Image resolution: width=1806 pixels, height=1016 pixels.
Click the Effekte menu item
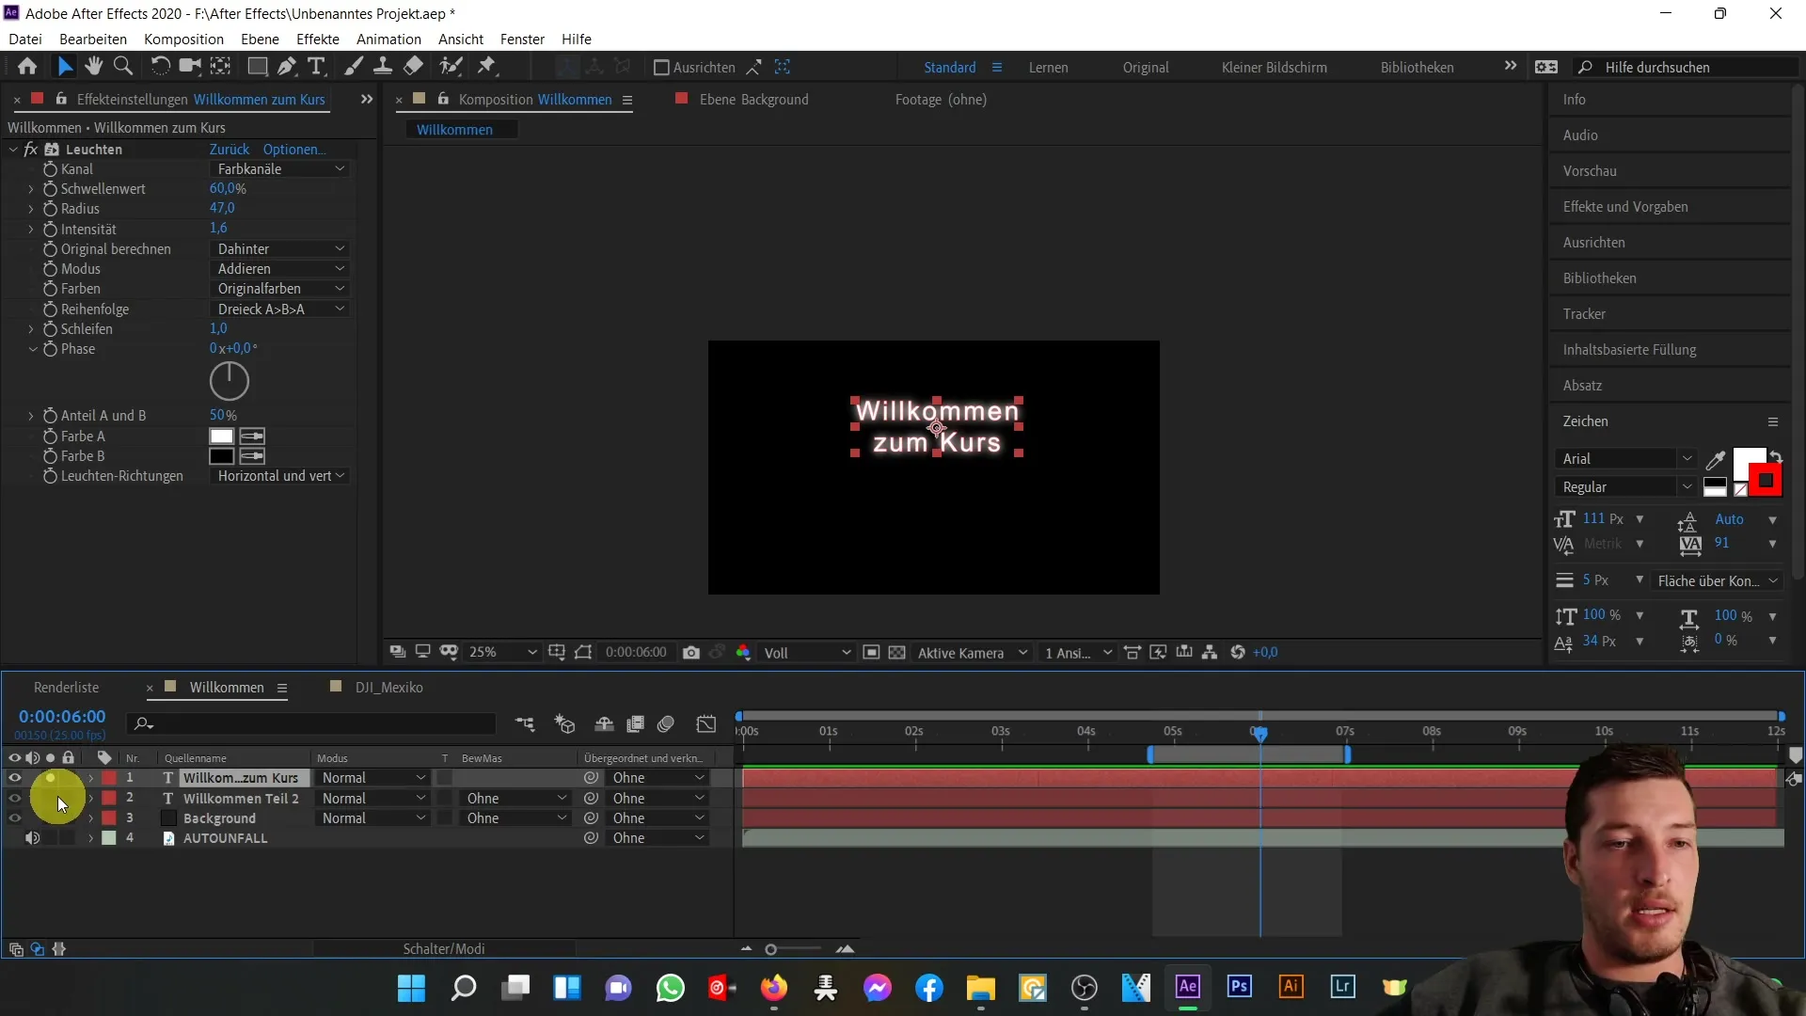point(318,39)
